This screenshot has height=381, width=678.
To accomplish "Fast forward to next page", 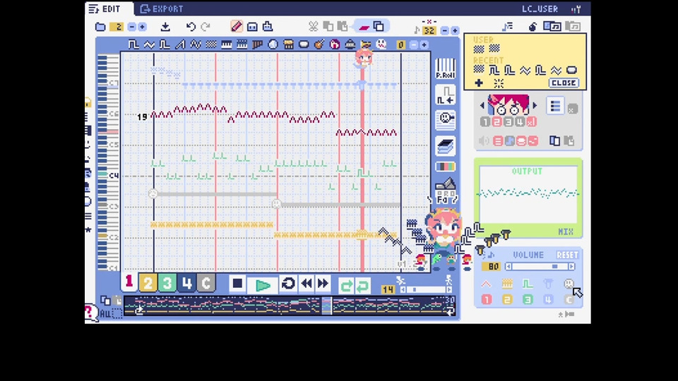I will coord(323,284).
